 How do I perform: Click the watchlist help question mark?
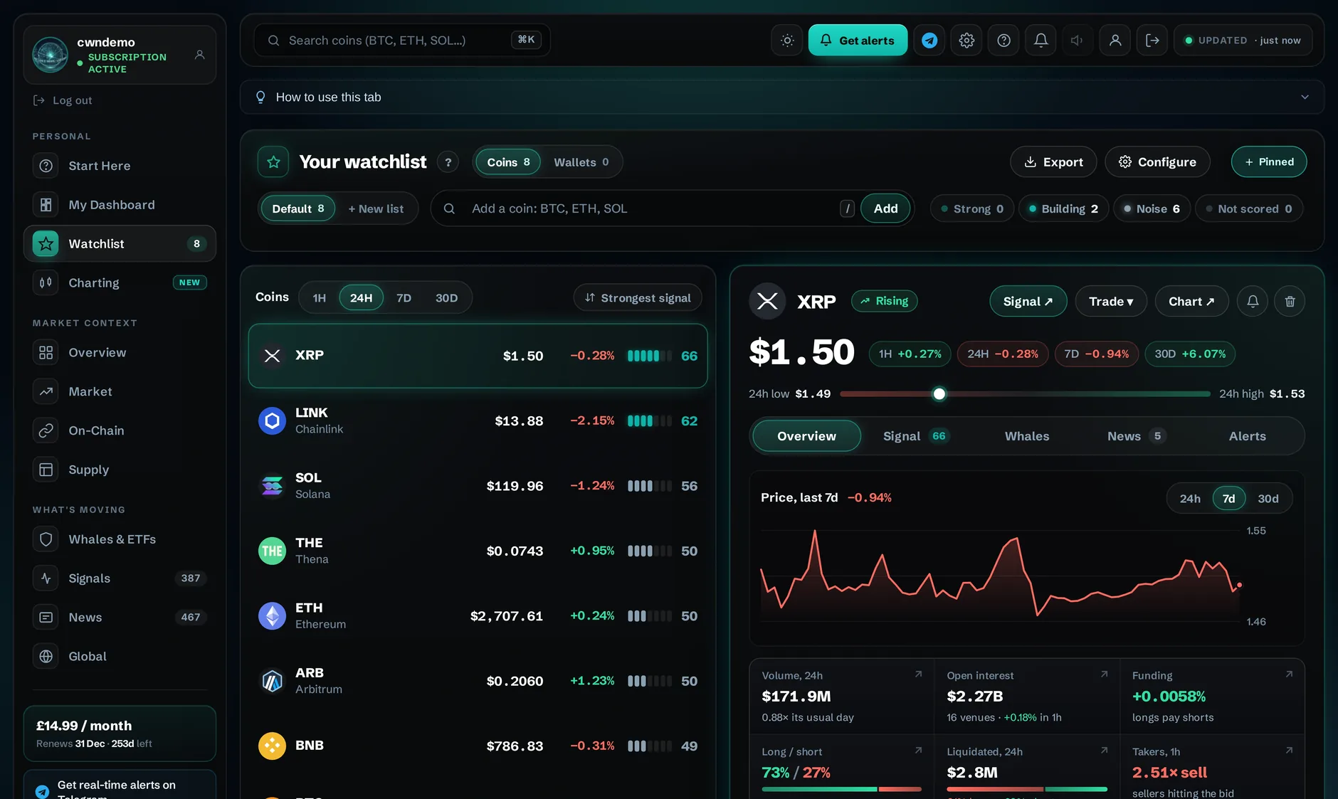coord(448,162)
